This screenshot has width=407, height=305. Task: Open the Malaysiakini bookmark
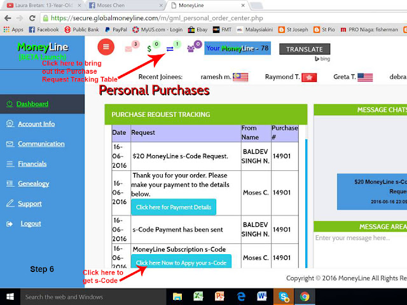[x=255, y=30]
